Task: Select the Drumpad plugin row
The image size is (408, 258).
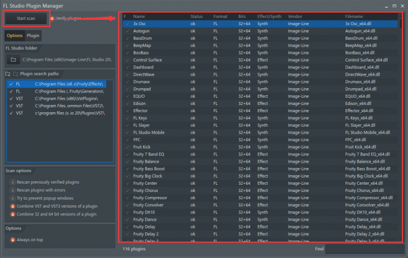Action: coord(260,89)
